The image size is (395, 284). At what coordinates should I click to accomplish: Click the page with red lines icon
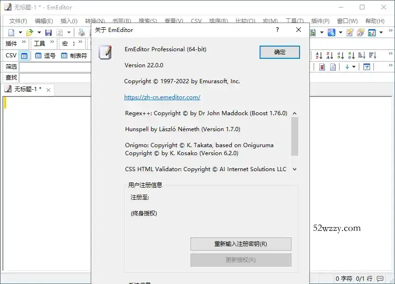coord(322,67)
